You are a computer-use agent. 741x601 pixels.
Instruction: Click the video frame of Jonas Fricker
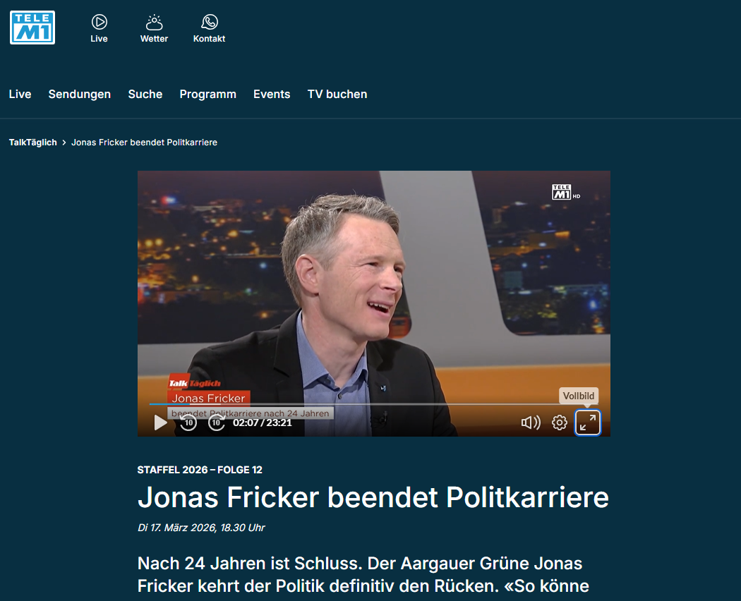point(374,284)
